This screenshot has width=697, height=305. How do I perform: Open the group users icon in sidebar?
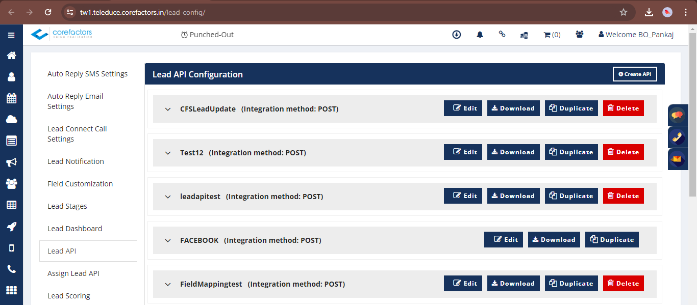click(x=11, y=183)
